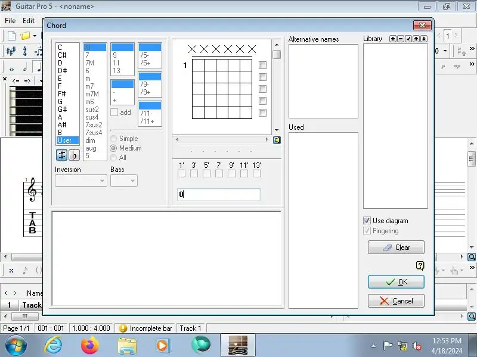Open the dropdown arrow next to Open folder
The width and height of the screenshot is (477, 357).
tap(35, 36)
